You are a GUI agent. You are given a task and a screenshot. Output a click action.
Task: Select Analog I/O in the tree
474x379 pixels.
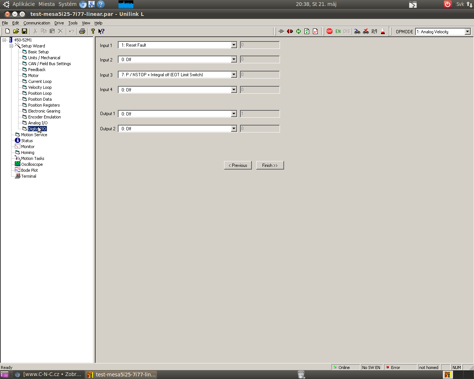(38, 123)
